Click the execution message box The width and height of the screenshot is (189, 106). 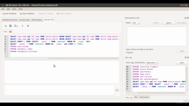(x=60, y=90)
